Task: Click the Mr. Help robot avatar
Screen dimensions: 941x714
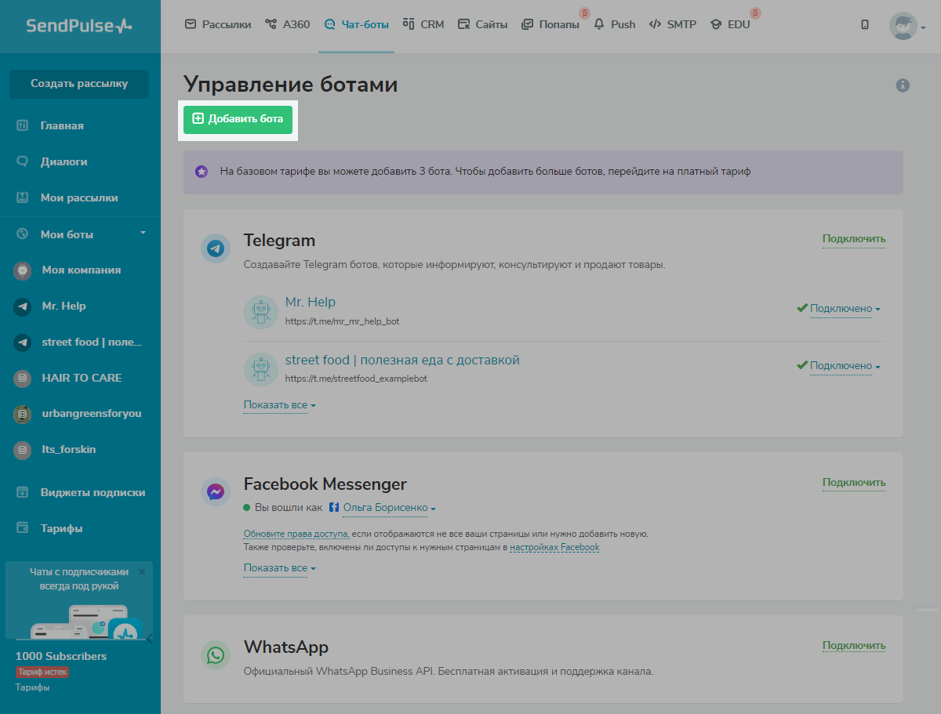Action: coord(260,310)
